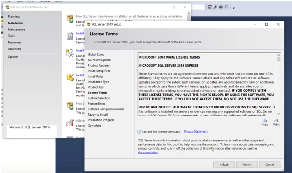Click the license text scrollbar down arrow

click(278, 113)
